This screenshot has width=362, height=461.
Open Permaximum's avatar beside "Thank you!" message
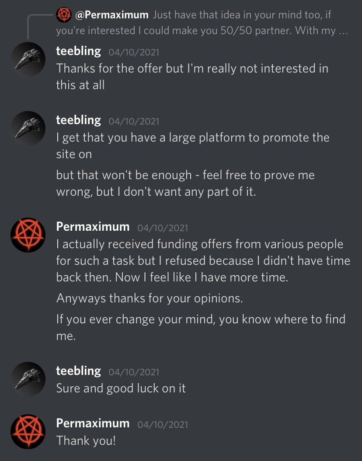click(28, 432)
